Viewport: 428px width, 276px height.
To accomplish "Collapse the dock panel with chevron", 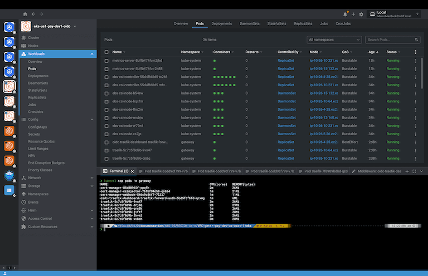I will 421,171.
